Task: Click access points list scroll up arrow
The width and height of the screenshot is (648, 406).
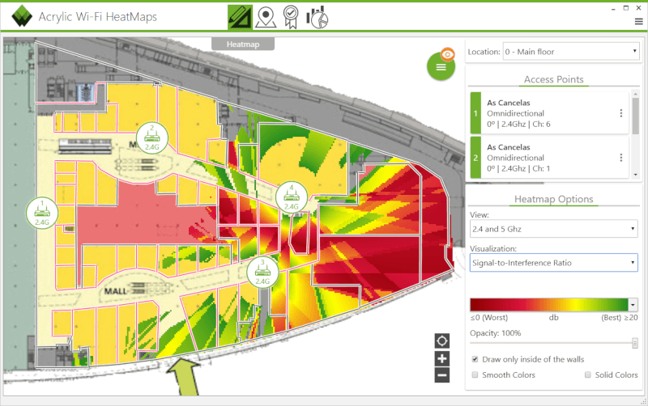Action: (636, 95)
